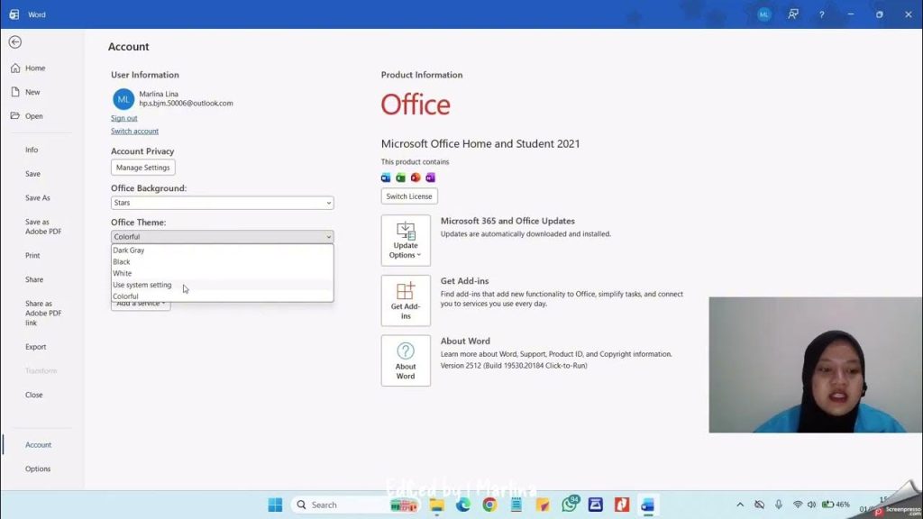Click the About Word button
The width and height of the screenshot is (923, 519).
click(x=406, y=360)
